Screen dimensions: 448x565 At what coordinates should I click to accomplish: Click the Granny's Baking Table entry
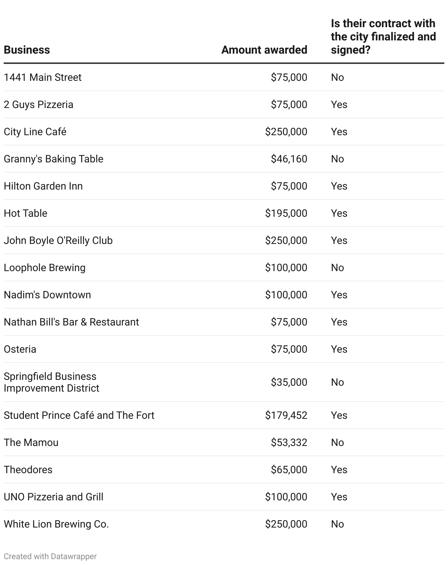[x=54, y=159]
